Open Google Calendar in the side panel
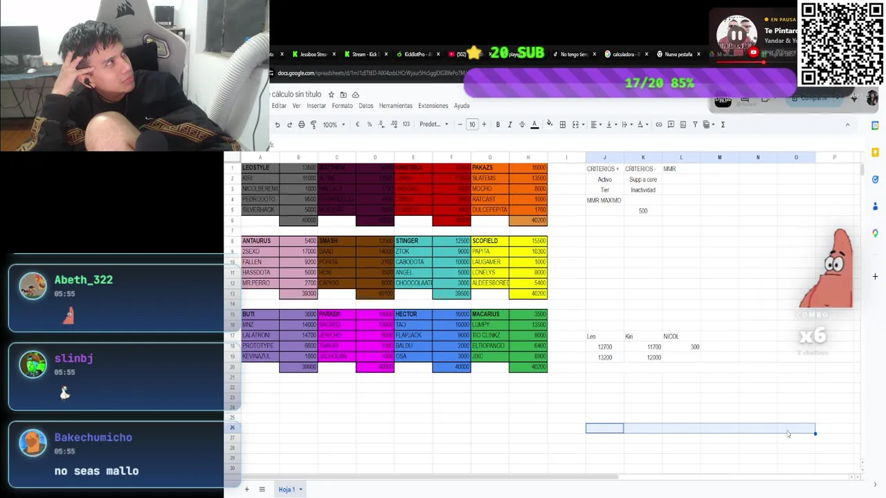886x498 pixels. [x=875, y=125]
